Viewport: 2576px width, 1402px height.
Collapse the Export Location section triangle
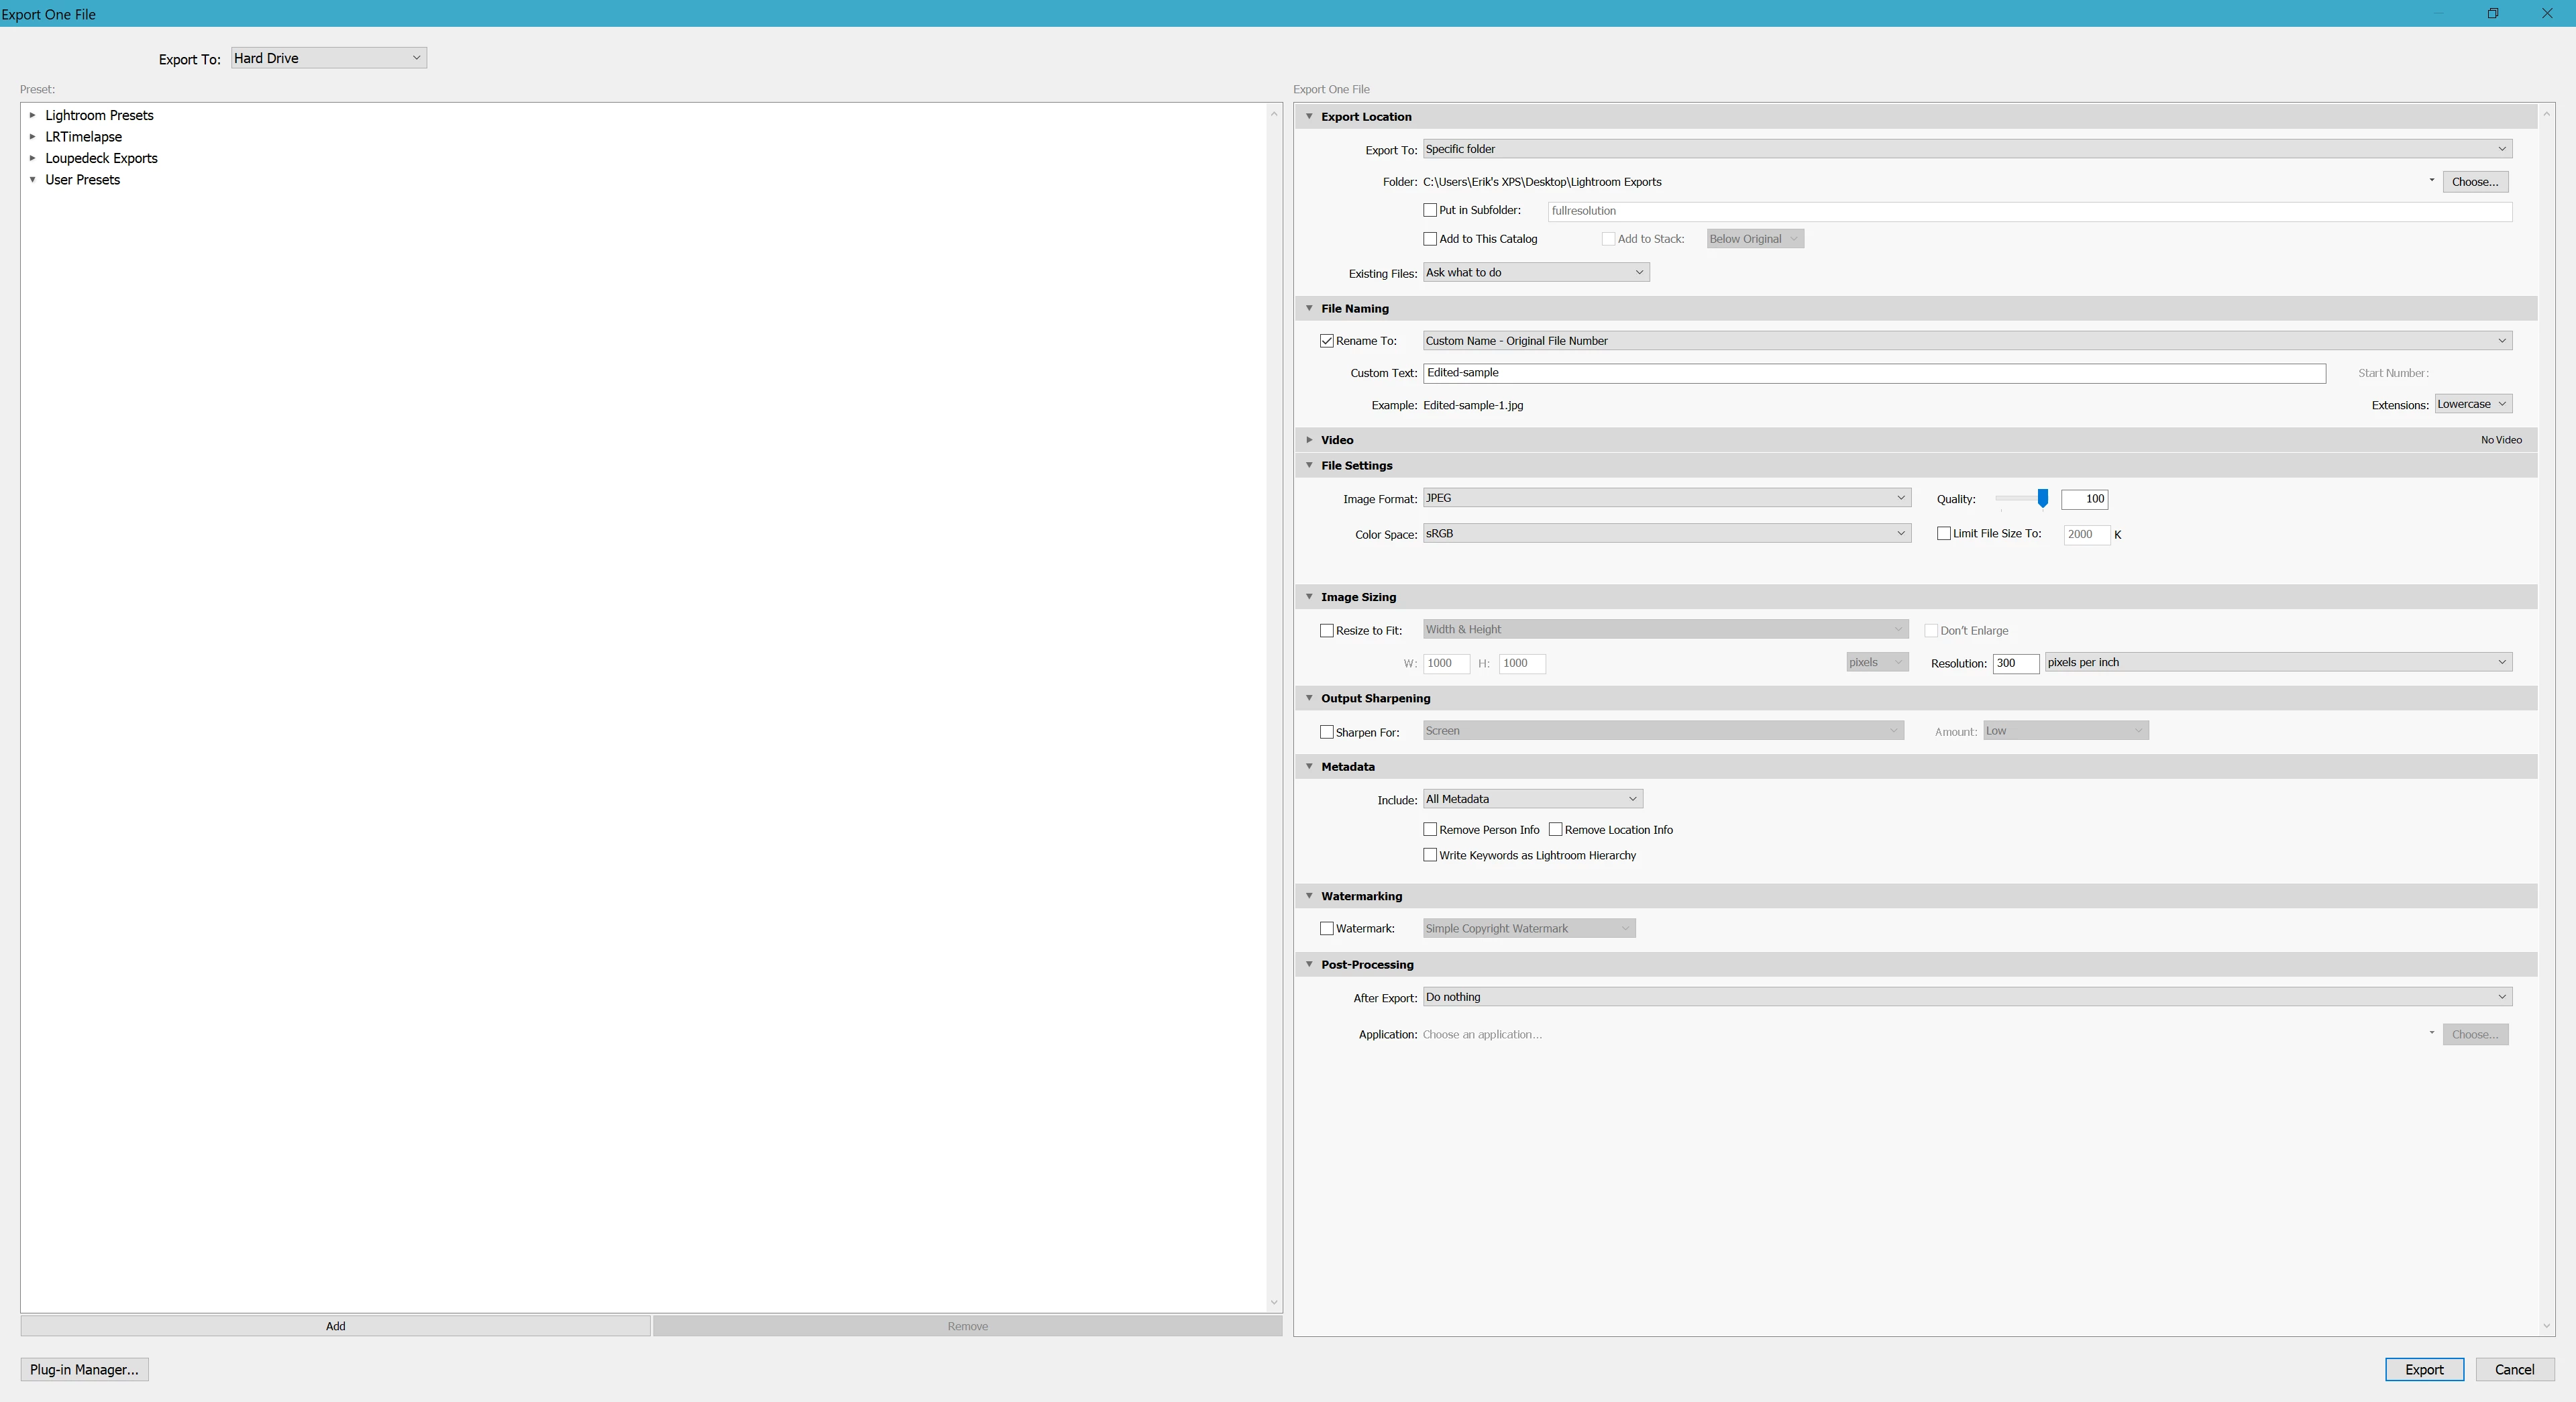click(1309, 116)
